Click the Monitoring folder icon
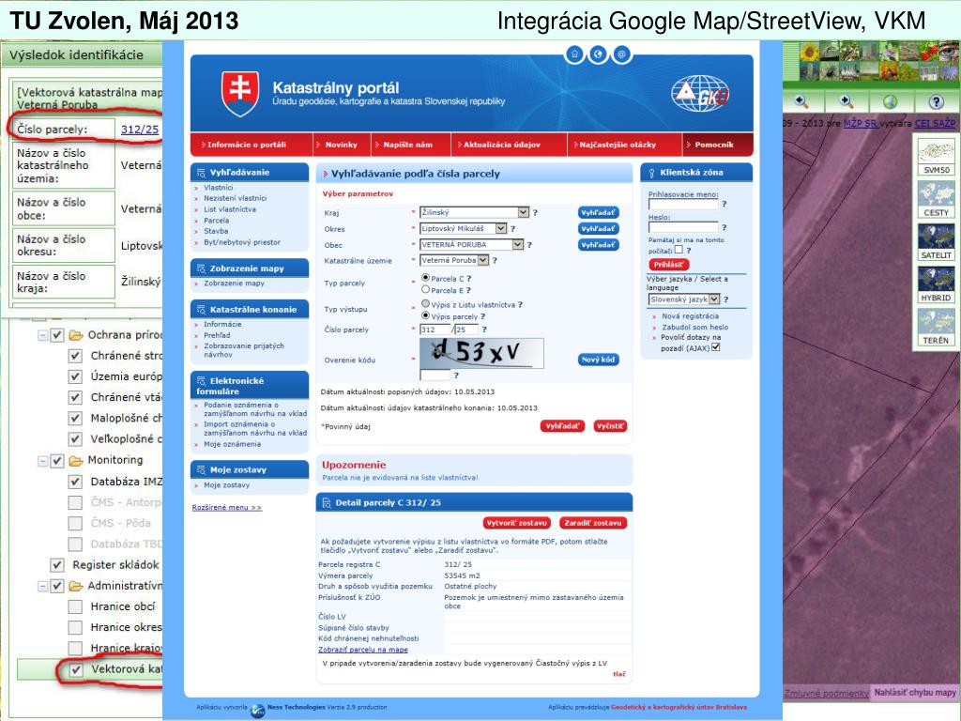Image resolution: width=961 pixels, height=721 pixels. pos(76,460)
